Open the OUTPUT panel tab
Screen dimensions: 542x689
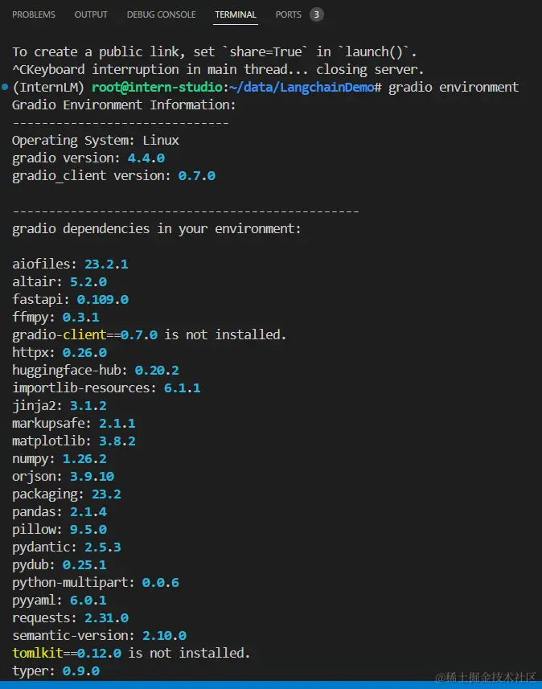click(91, 14)
